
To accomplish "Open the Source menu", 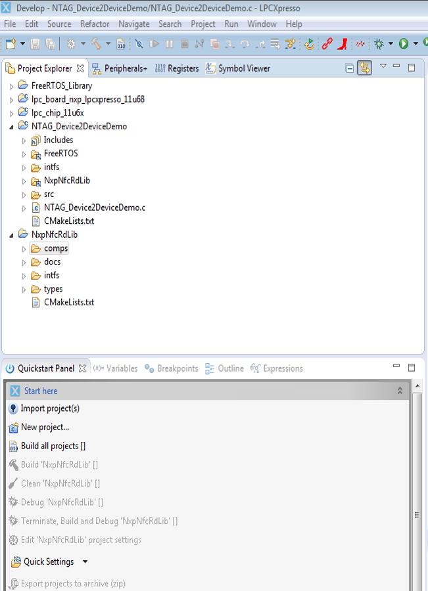I will click(x=59, y=24).
